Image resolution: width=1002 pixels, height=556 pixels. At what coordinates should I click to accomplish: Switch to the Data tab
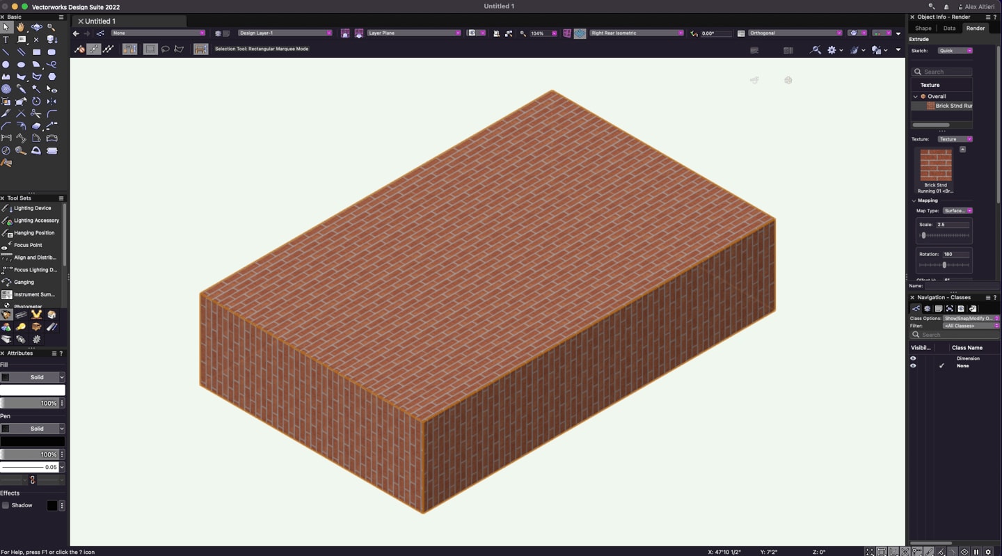tap(949, 29)
